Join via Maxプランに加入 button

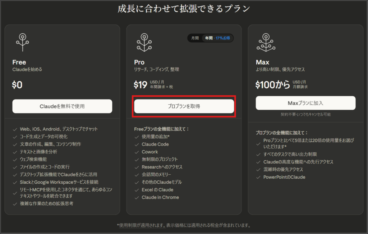pos(305,103)
